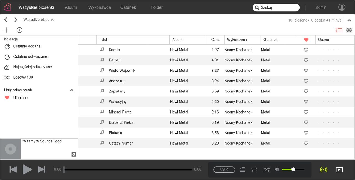Click the Szukaj search field
This screenshot has height=180, width=355.
pyautogui.click(x=276, y=7)
